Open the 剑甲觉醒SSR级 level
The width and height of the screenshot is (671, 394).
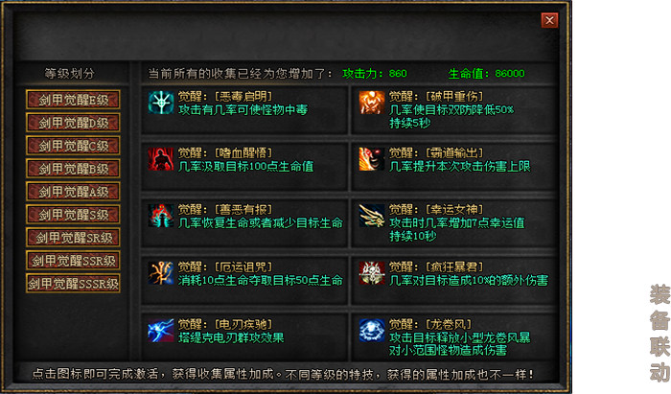pyautogui.click(x=73, y=261)
